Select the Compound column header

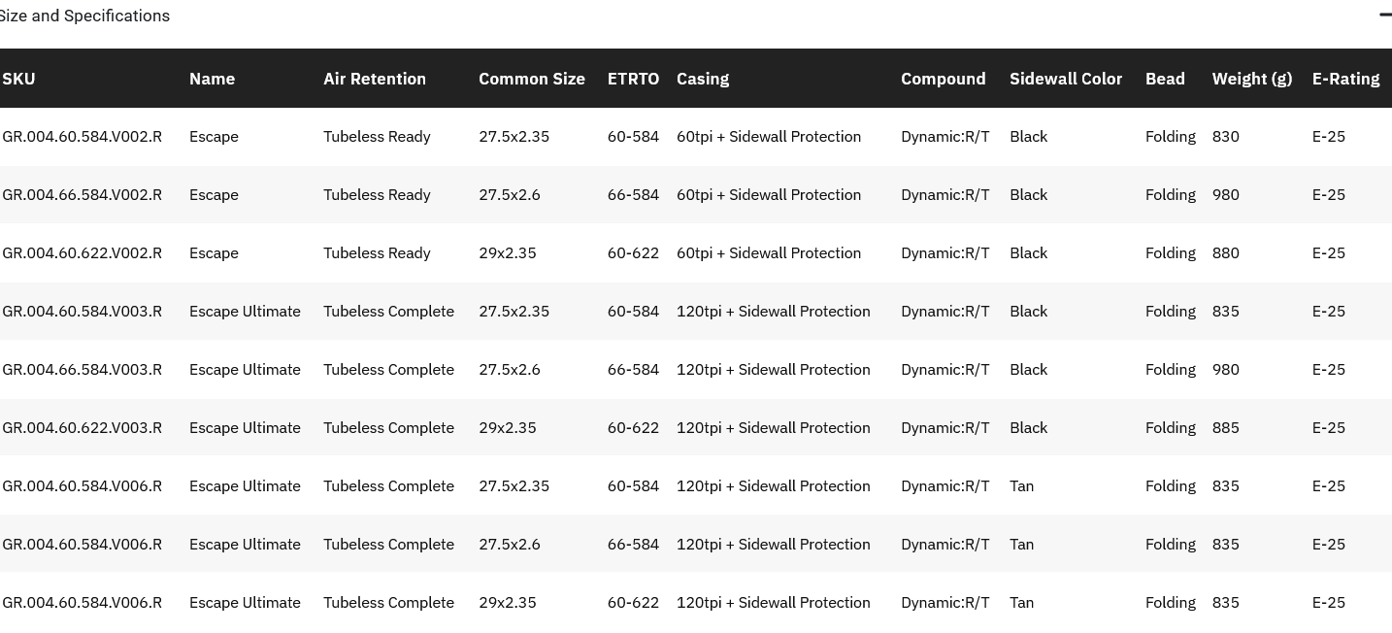click(943, 79)
